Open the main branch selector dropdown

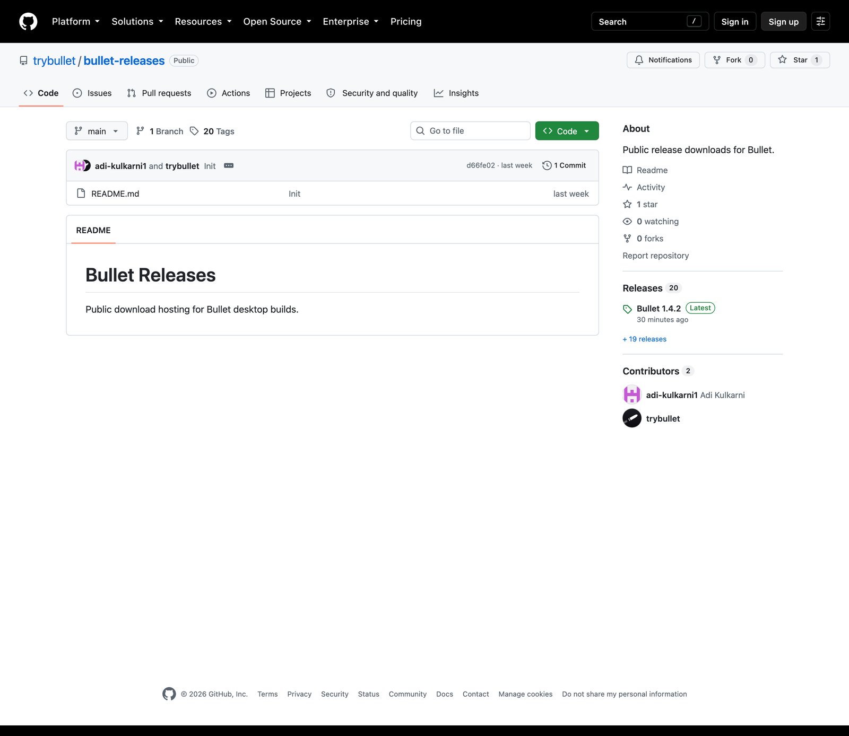tap(97, 131)
